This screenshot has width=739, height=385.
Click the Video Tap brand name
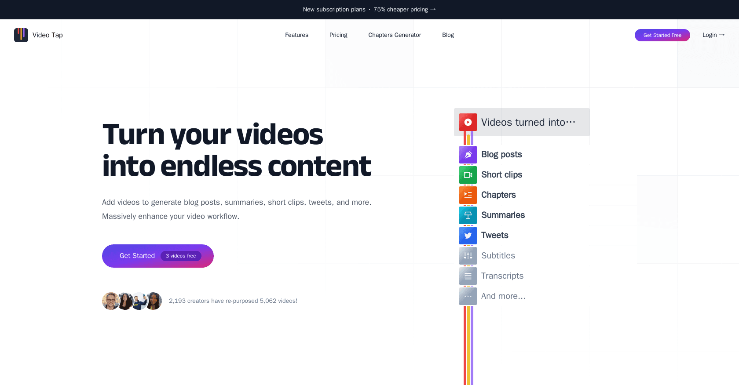[48, 35]
